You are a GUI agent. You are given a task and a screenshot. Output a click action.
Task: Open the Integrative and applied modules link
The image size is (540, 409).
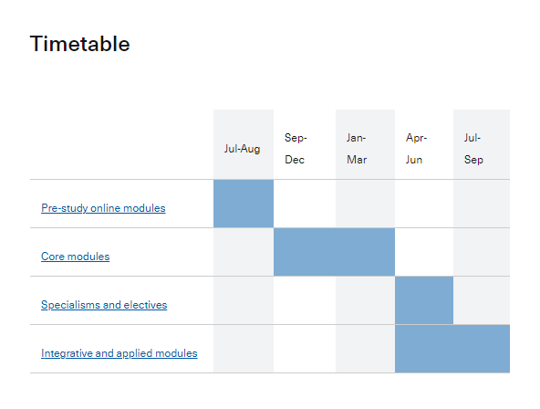tap(119, 353)
